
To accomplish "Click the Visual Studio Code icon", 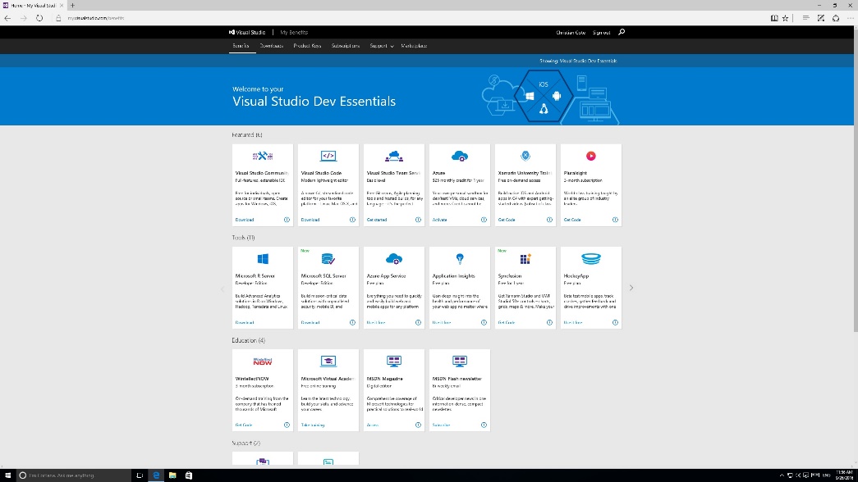I will (328, 157).
